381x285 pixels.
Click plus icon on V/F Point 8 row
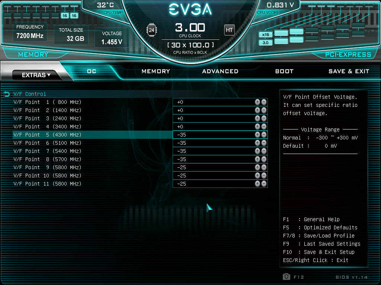click(257, 159)
